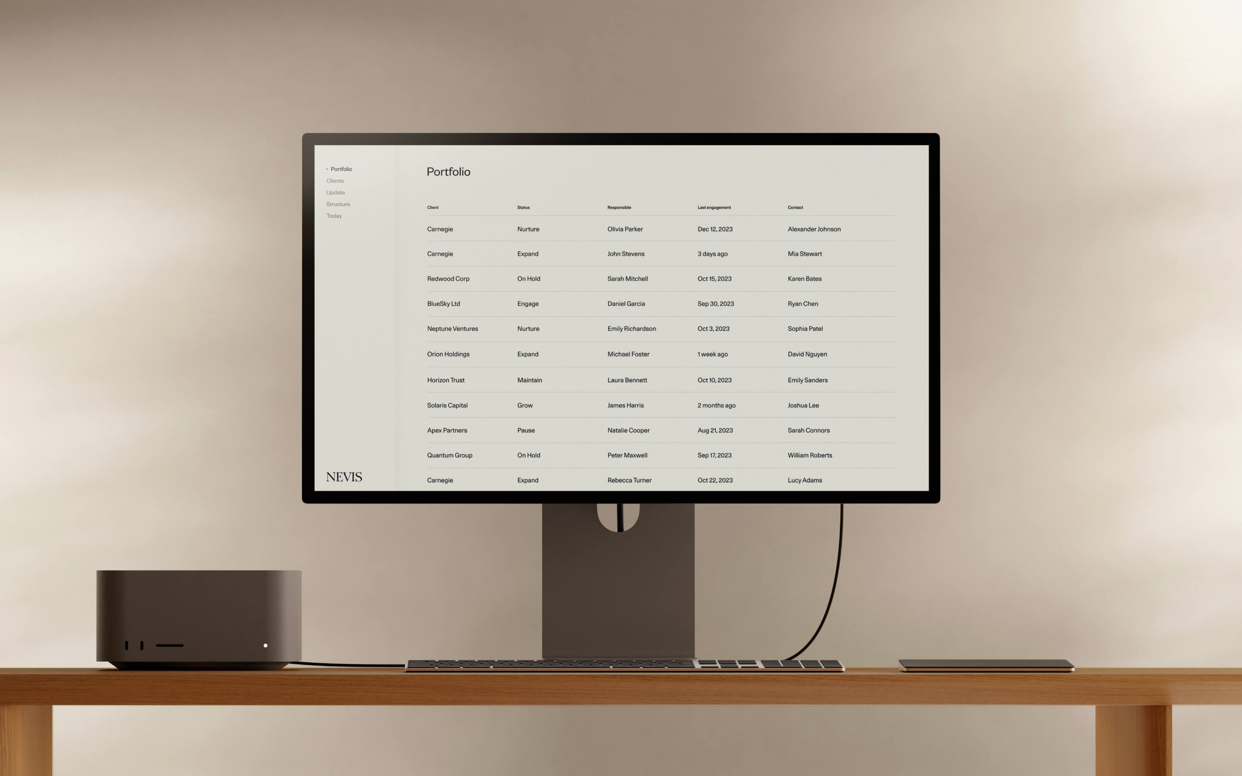1242x776 pixels.
Task: Sort by Client column header
Action: (433, 207)
